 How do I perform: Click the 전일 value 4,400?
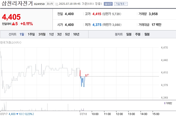pos(69,14)
